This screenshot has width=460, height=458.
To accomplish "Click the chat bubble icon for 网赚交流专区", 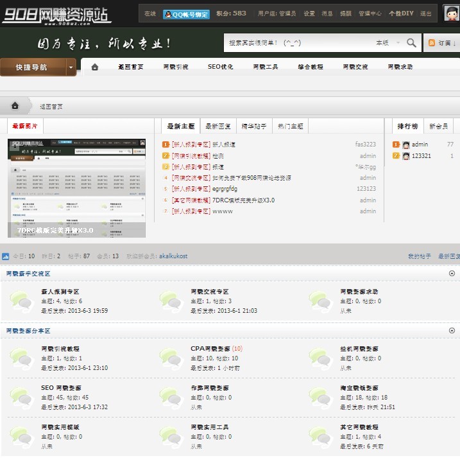I will pyautogui.click(x=171, y=301).
